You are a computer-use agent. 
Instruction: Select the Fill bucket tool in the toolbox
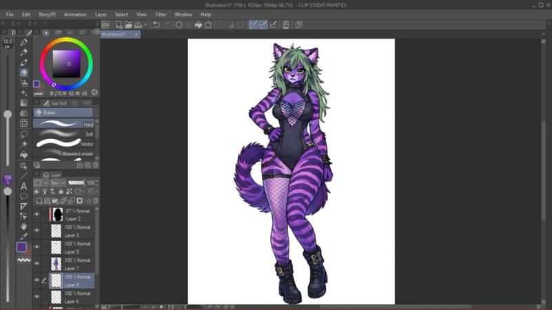[23, 155]
